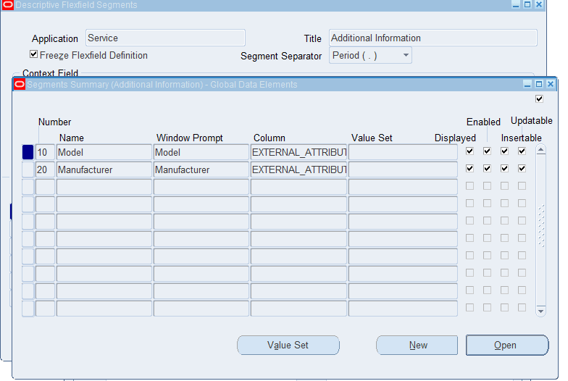
Task: Maximize the Segments Summary window
Action: [x=538, y=84]
